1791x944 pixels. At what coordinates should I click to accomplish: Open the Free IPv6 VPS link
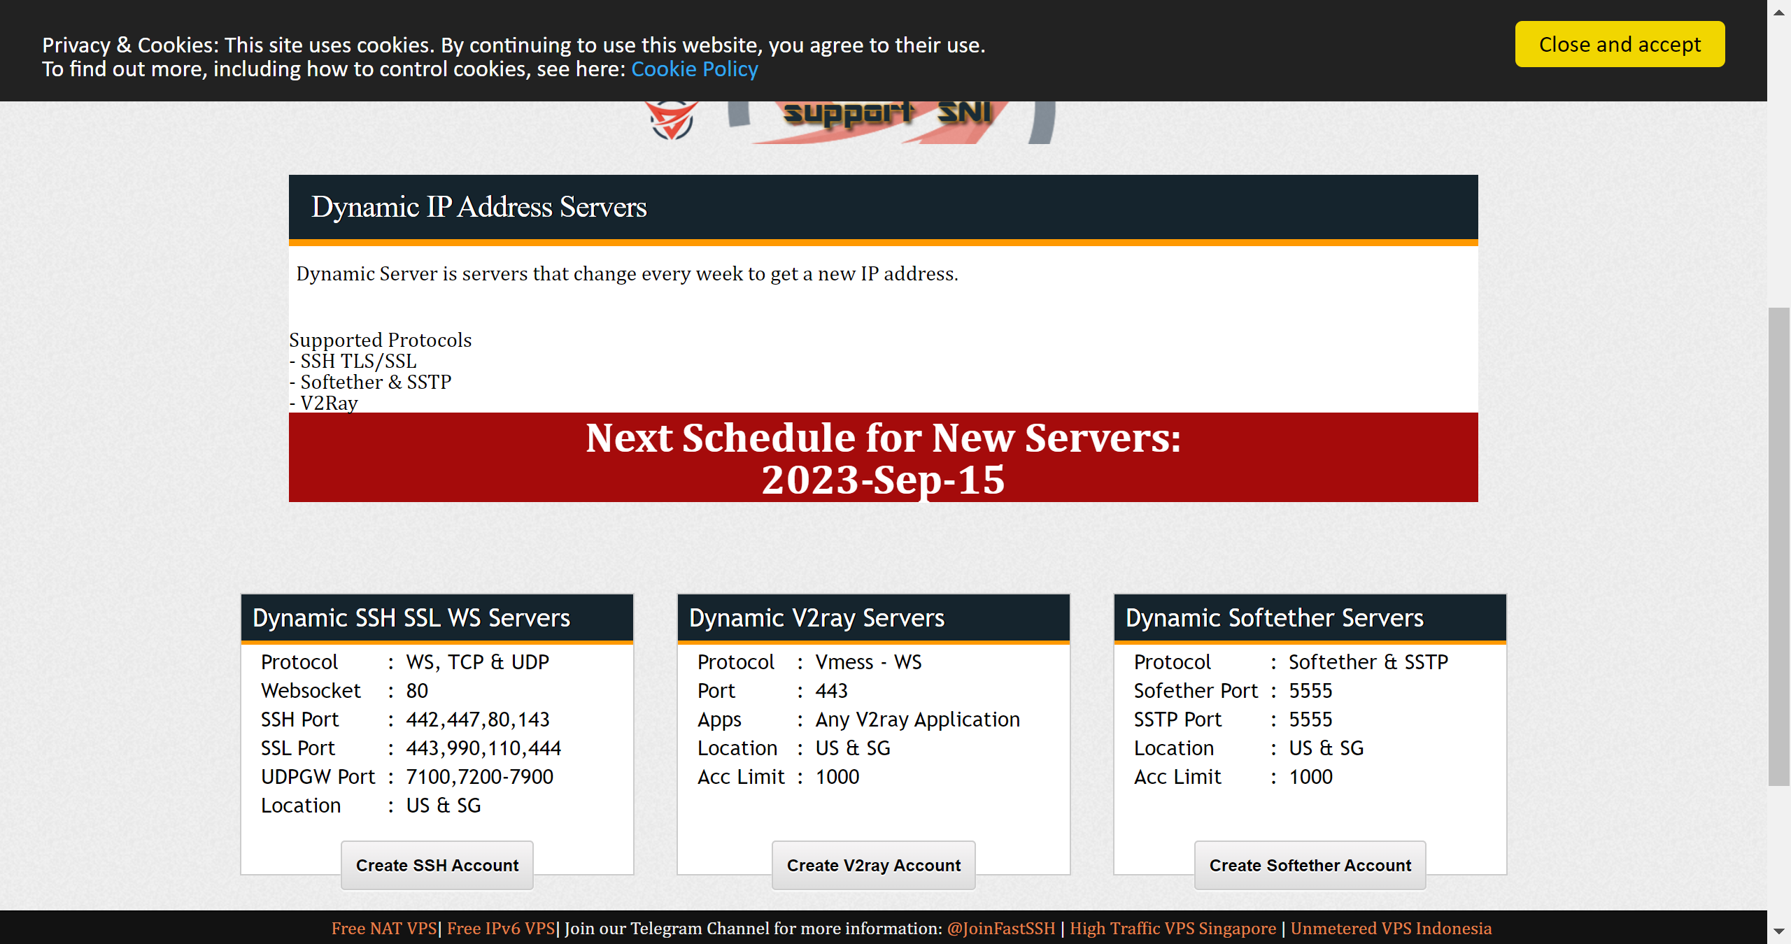[500, 928]
